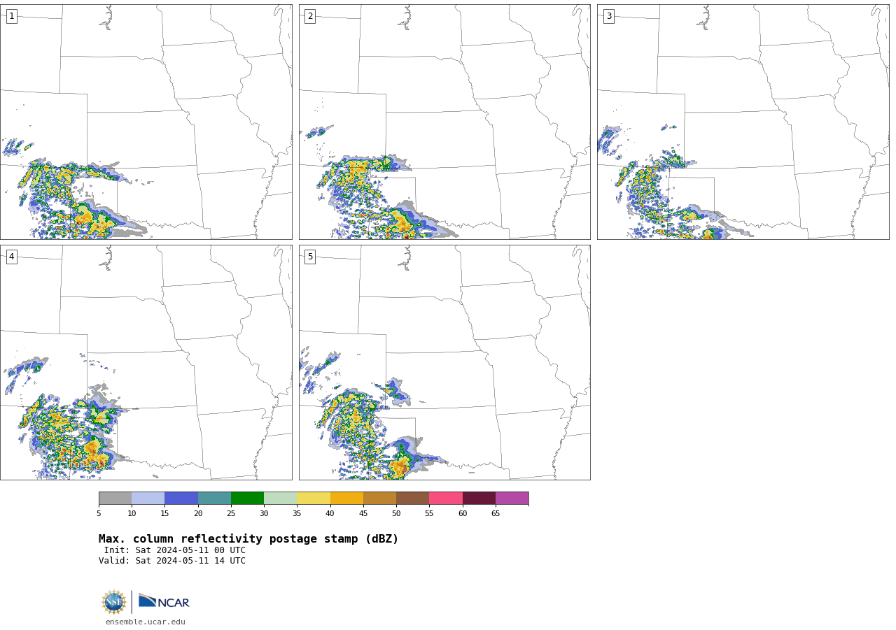Click the colorbar tick label 5
The image size is (896, 630).
pyautogui.click(x=99, y=514)
